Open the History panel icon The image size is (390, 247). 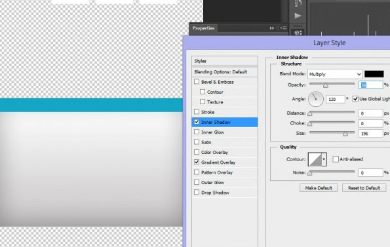click(298, 3)
